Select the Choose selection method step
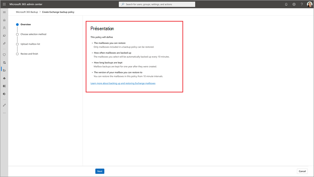This screenshot has height=177, width=314. [33, 34]
